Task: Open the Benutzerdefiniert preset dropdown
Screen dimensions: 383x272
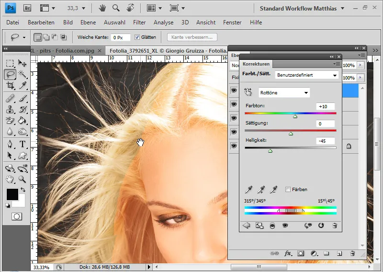Action: coord(306,75)
